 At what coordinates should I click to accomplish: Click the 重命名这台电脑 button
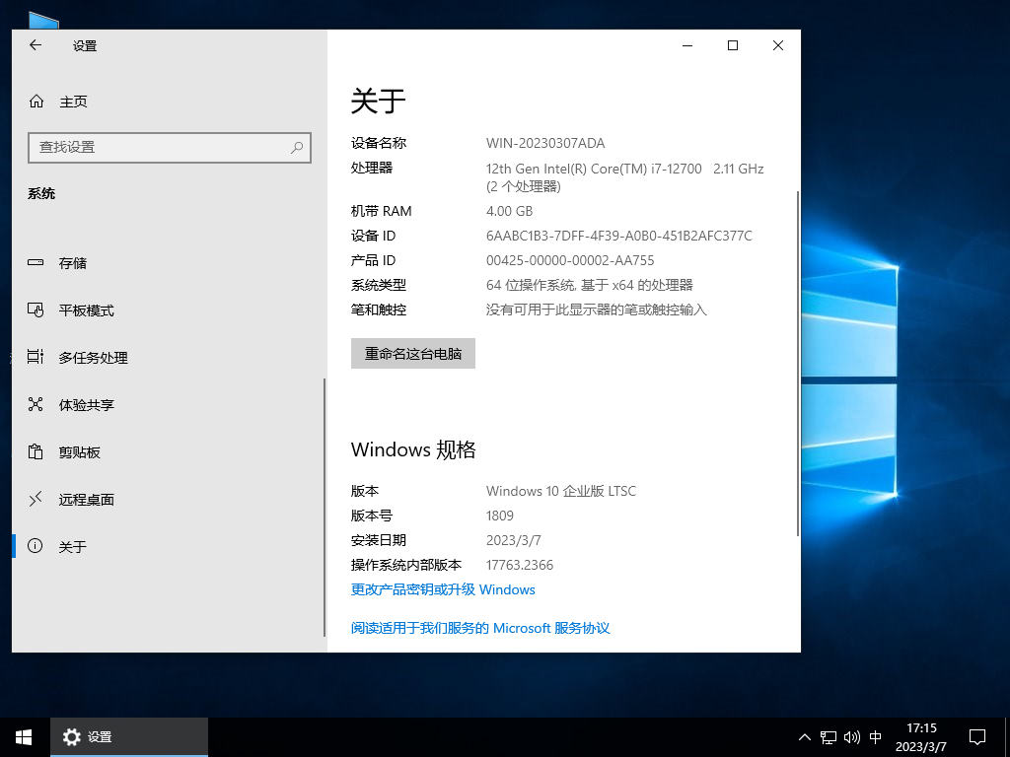point(412,353)
